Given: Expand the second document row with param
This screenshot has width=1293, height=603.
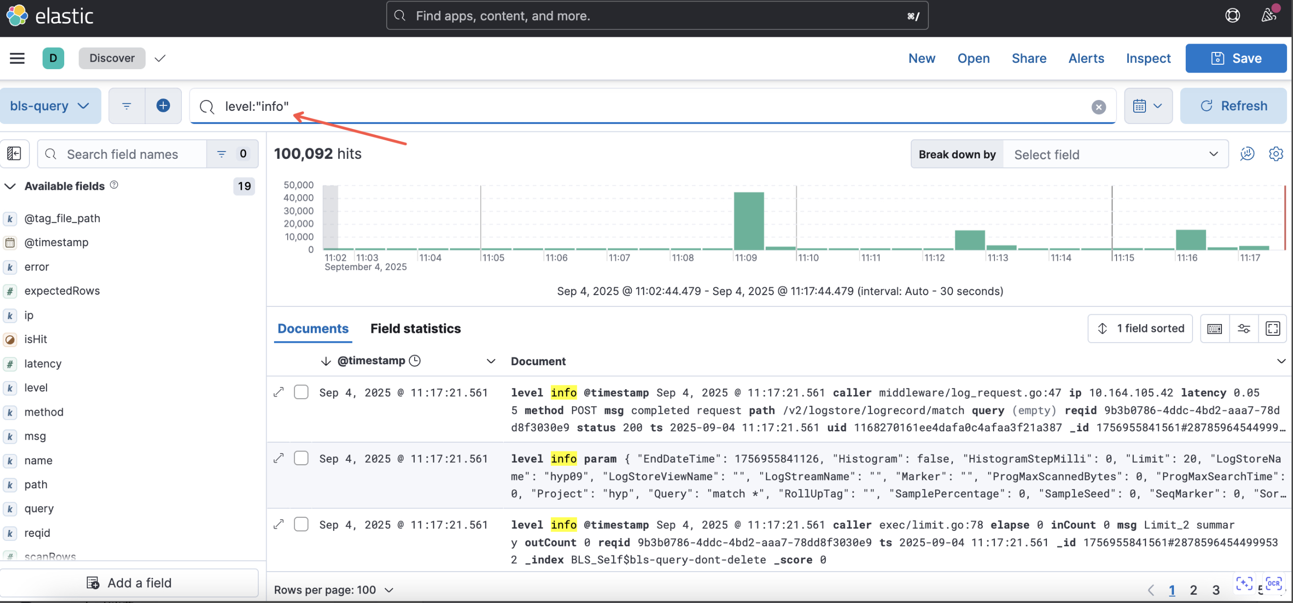Looking at the screenshot, I should pyautogui.click(x=278, y=458).
